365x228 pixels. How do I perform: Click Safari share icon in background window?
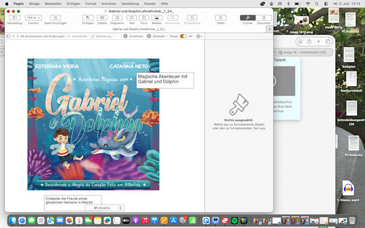click(x=309, y=42)
